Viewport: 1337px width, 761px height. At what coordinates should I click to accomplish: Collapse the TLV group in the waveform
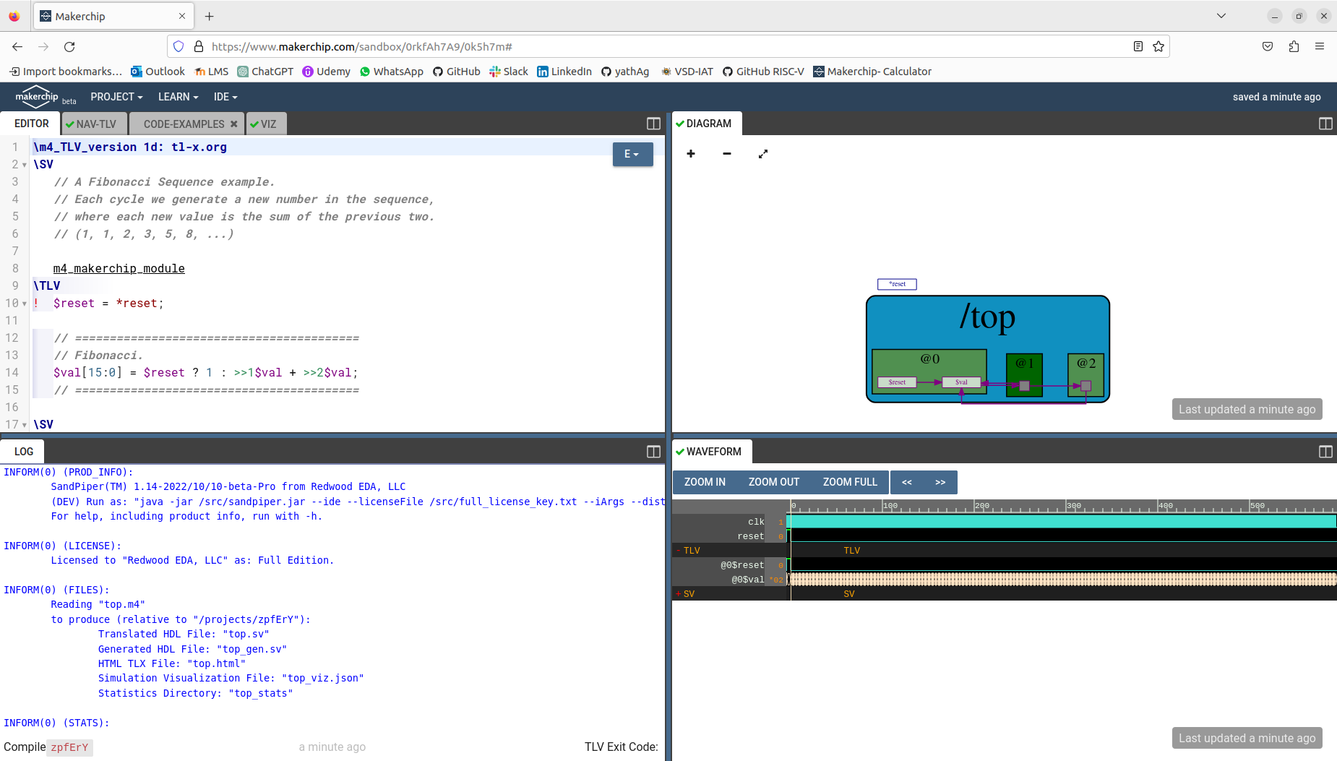point(678,550)
